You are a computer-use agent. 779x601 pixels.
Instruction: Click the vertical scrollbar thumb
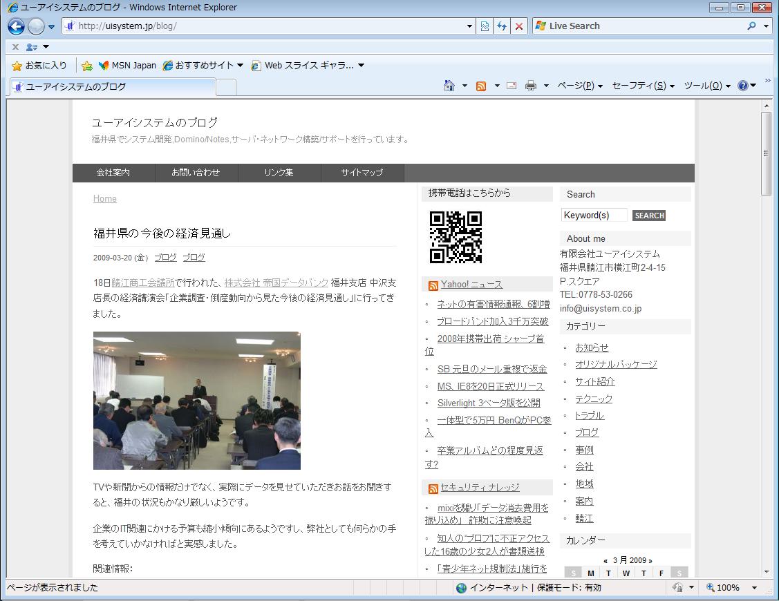point(766,153)
